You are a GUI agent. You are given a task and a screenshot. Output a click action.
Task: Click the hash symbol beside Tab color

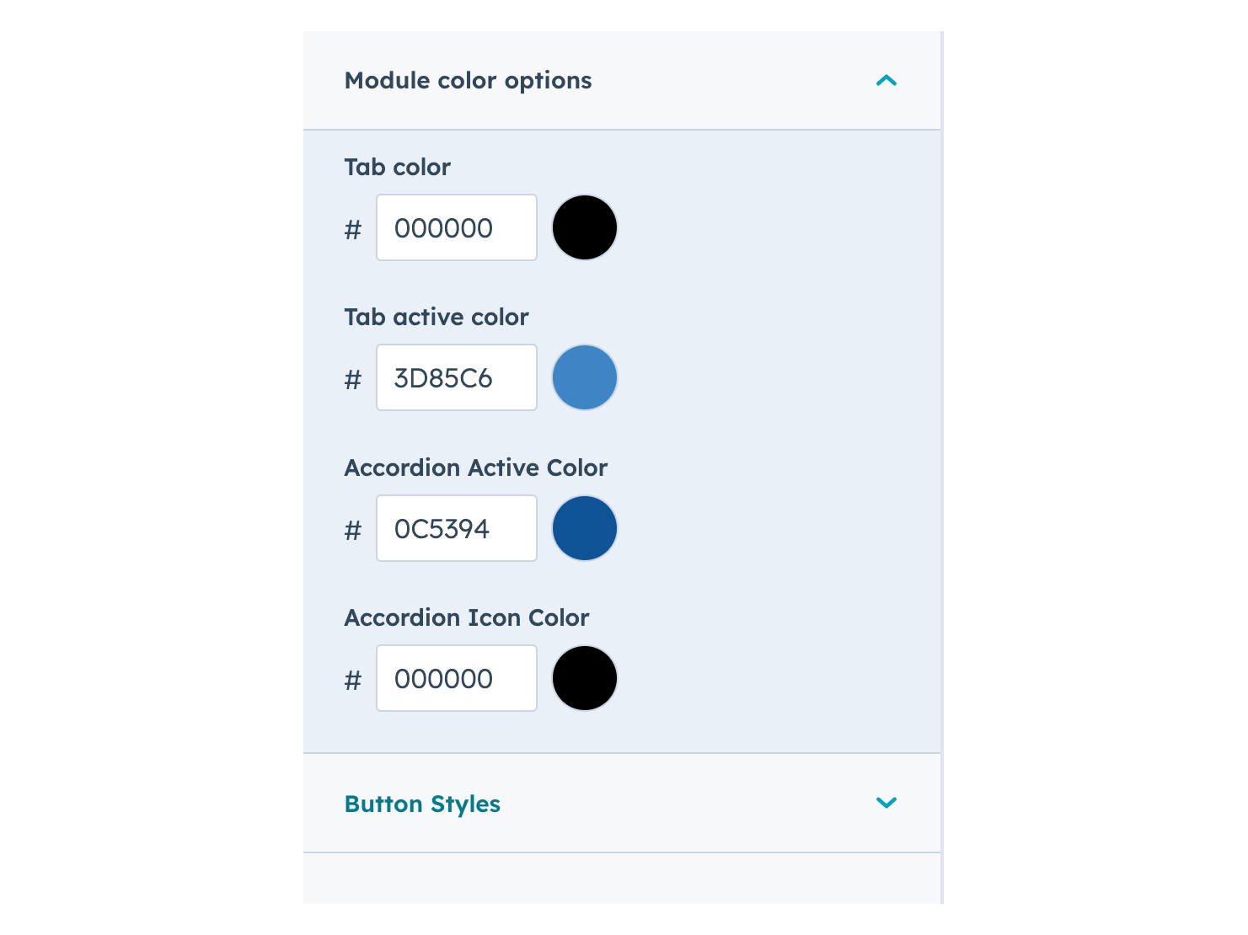pos(353,227)
